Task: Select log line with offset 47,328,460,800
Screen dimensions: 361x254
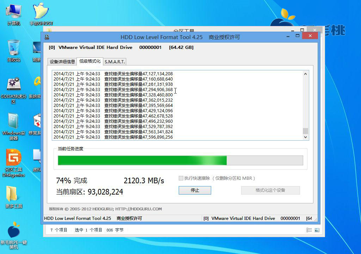Action: (x=113, y=95)
